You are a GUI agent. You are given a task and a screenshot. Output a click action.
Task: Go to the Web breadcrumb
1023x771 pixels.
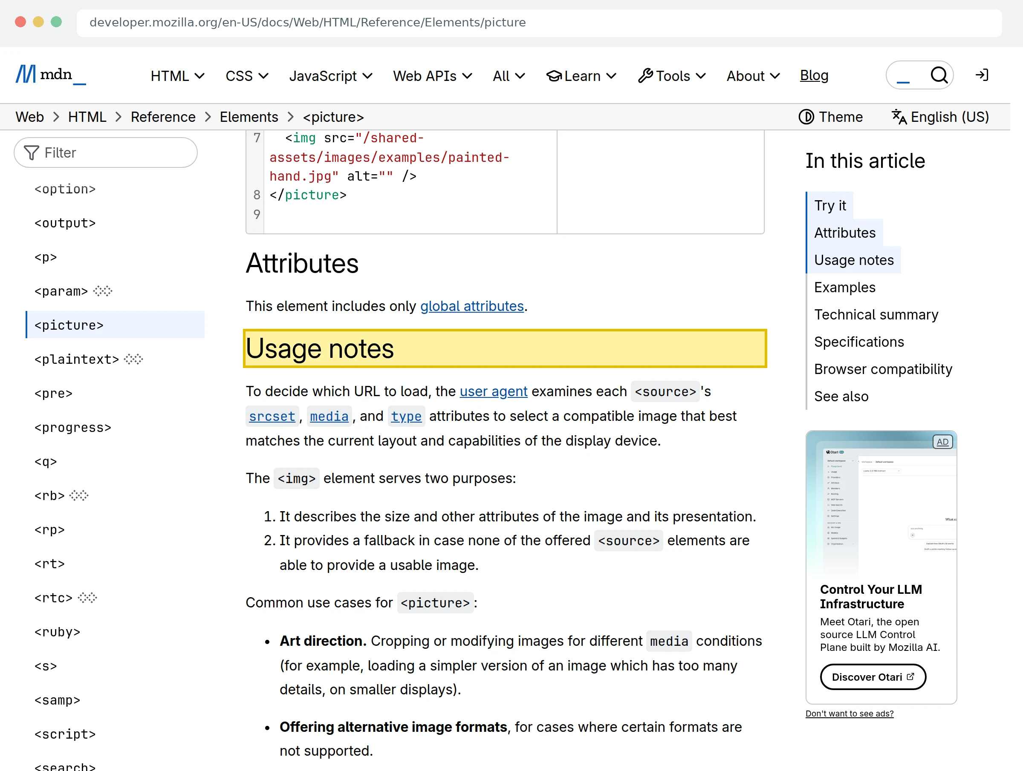click(30, 117)
